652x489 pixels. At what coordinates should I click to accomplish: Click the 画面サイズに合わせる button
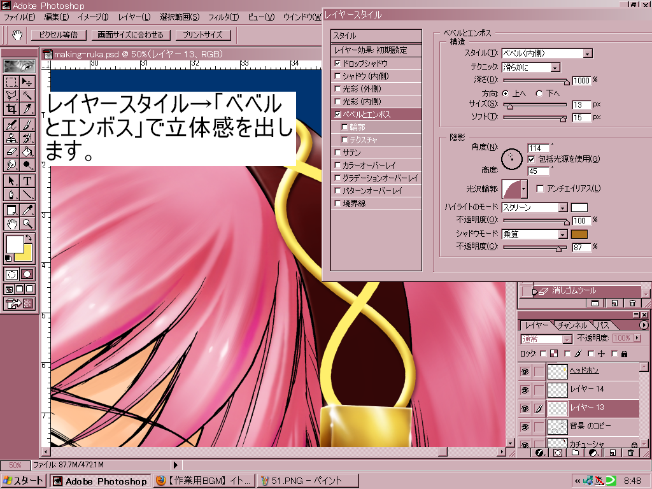pyautogui.click(x=131, y=35)
